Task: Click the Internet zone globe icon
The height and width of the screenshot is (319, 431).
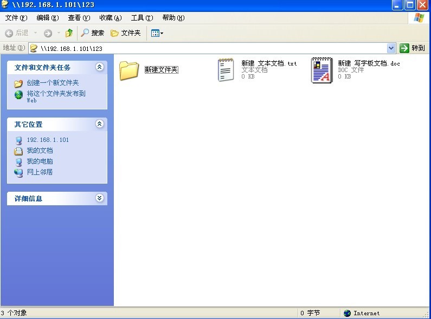Action: point(347,313)
